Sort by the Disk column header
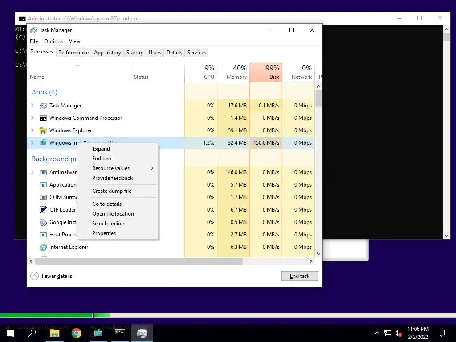The image size is (456, 342). (x=266, y=73)
